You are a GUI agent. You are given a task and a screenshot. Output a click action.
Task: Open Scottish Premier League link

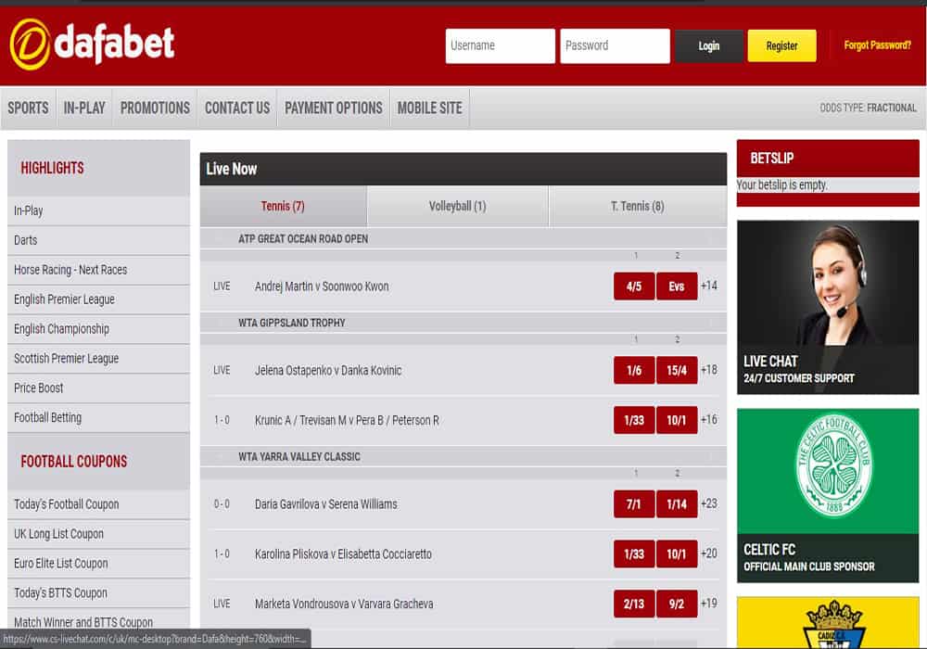tap(99, 358)
